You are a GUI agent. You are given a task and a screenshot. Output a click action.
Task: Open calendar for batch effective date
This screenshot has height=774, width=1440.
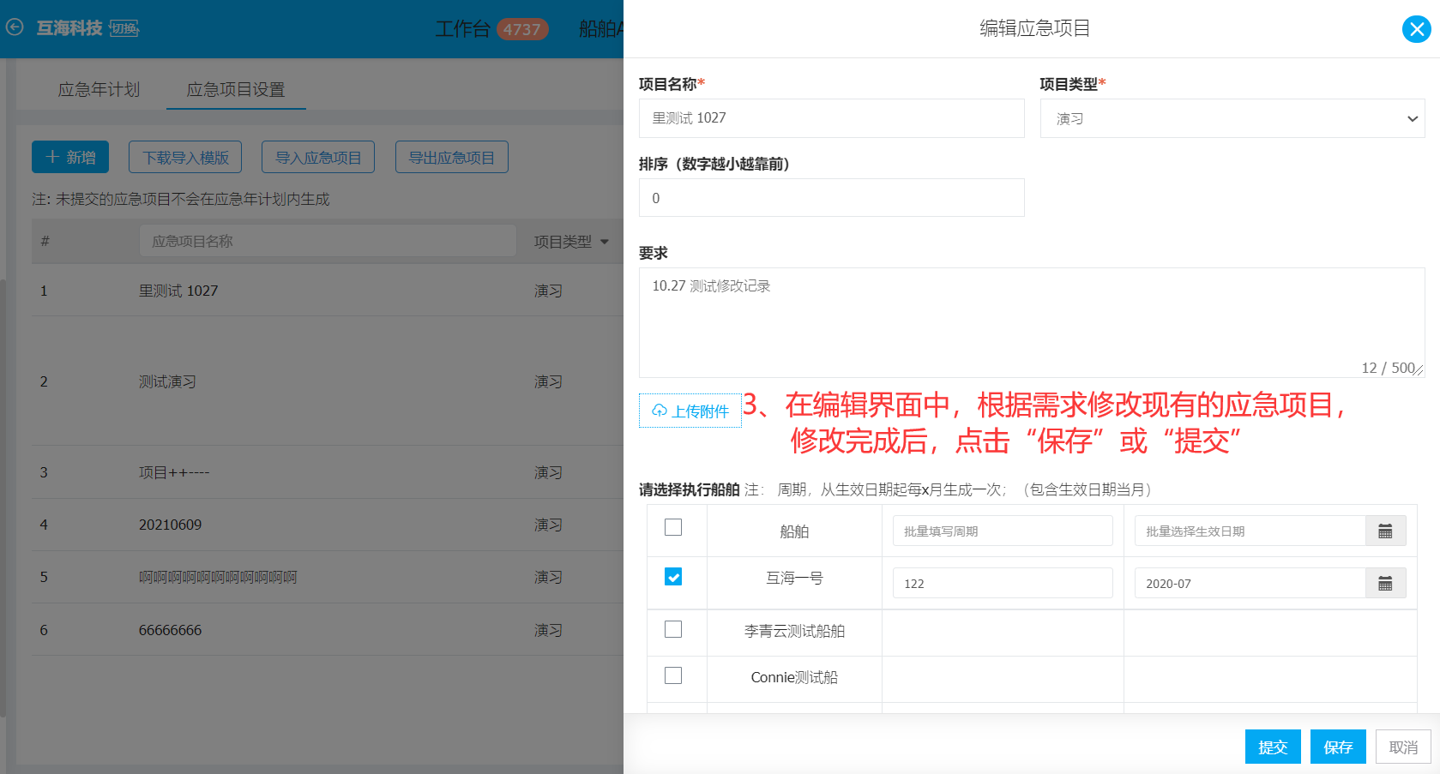[x=1385, y=531]
